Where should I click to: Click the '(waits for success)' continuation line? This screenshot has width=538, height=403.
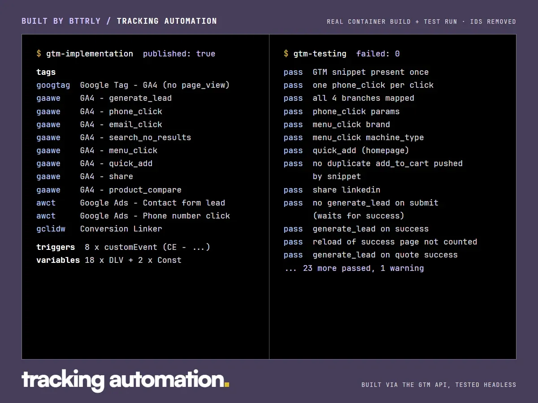(x=359, y=216)
